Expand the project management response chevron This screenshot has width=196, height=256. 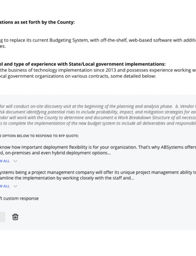coord(15,186)
